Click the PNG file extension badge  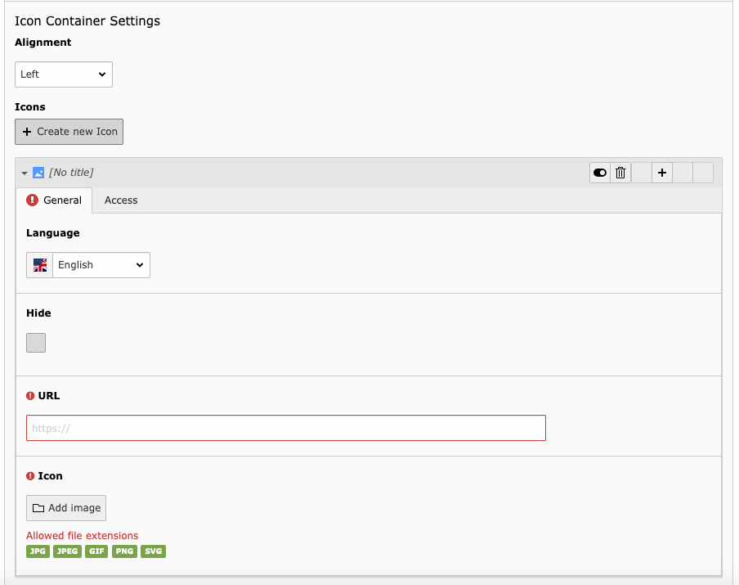click(124, 551)
